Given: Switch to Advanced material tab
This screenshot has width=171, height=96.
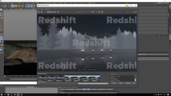Looking at the screenshot, I should click(x=109, y=89).
